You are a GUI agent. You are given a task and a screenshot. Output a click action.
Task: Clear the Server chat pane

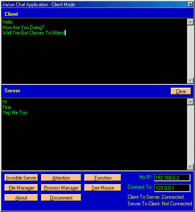(181, 91)
